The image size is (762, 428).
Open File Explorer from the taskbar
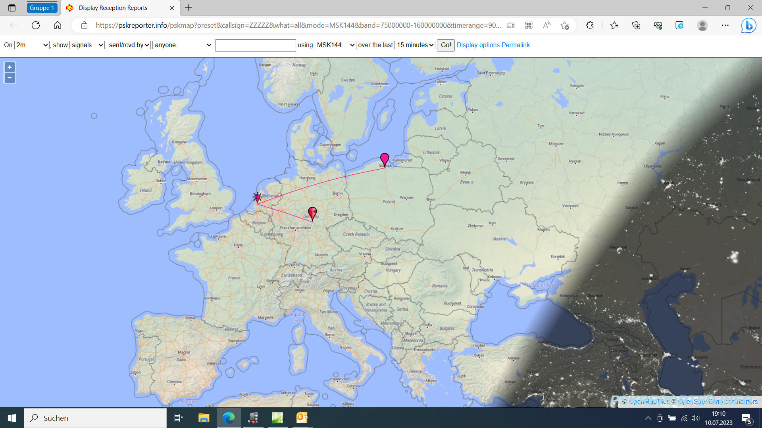(204, 418)
